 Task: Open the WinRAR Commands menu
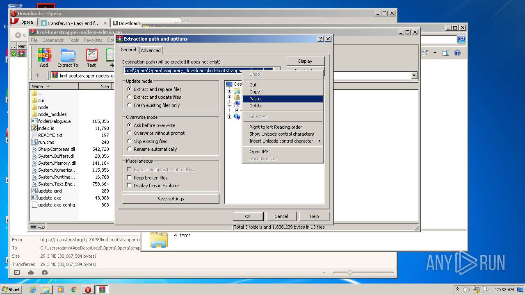coord(53,40)
